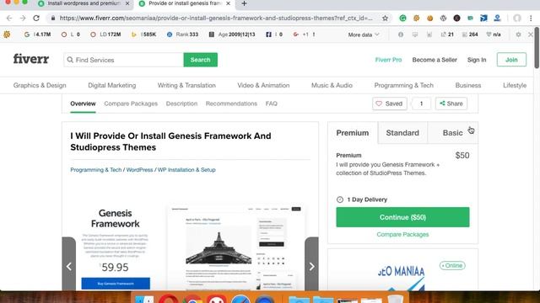Open Compare Packages link below Continue

[402, 234]
